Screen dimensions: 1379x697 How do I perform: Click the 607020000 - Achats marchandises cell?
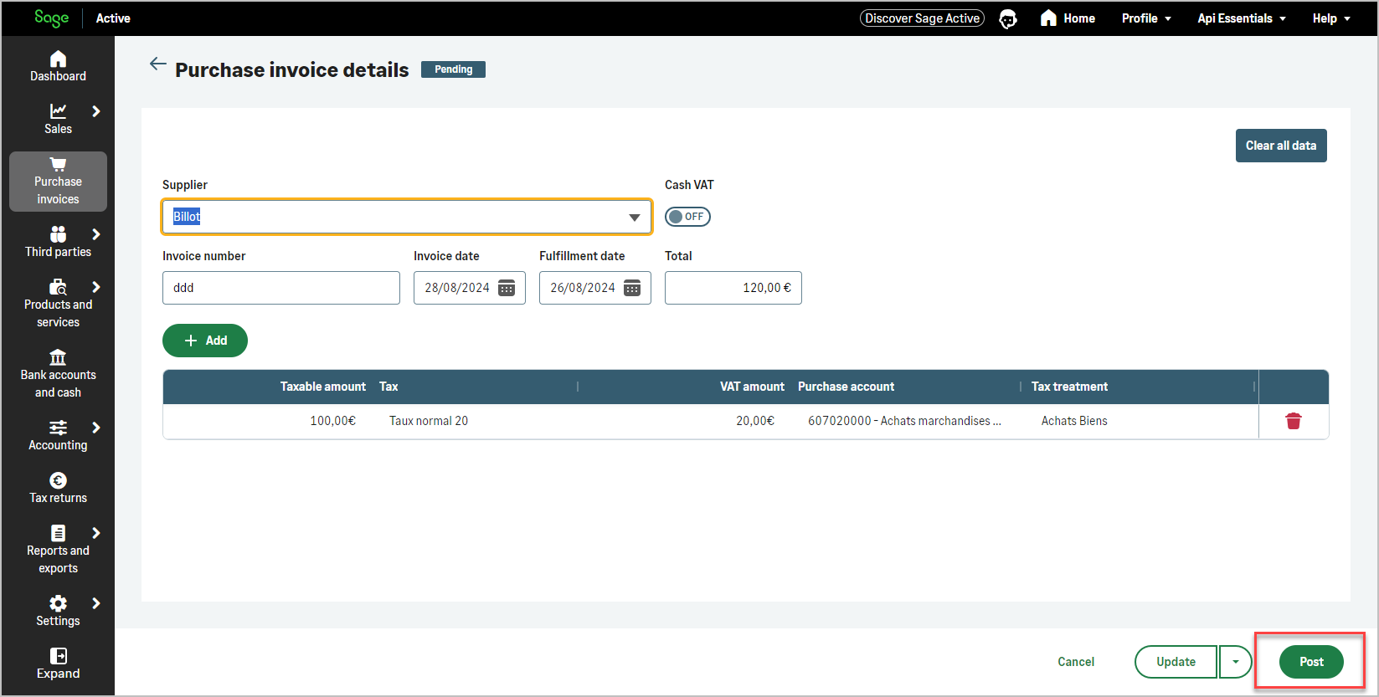904,421
